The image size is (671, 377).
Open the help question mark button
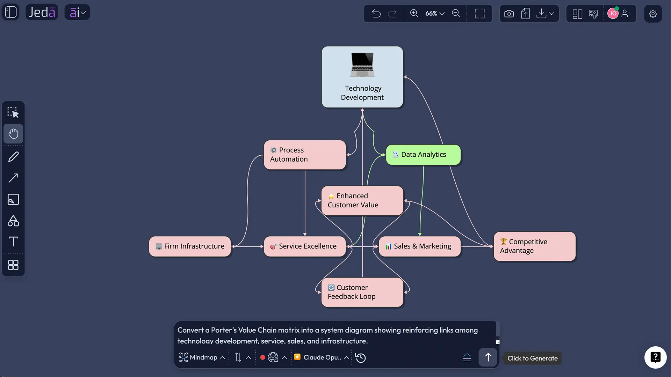click(655, 357)
